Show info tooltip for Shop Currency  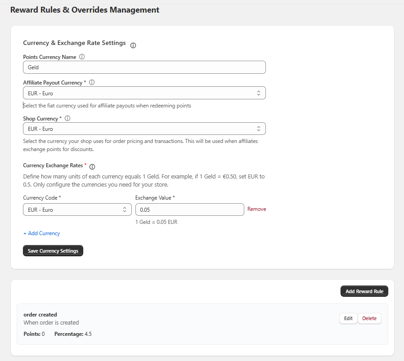(x=67, y=119)
